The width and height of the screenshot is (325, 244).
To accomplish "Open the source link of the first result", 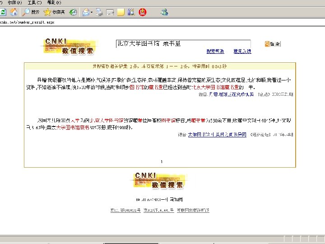I will click(231, 94).
